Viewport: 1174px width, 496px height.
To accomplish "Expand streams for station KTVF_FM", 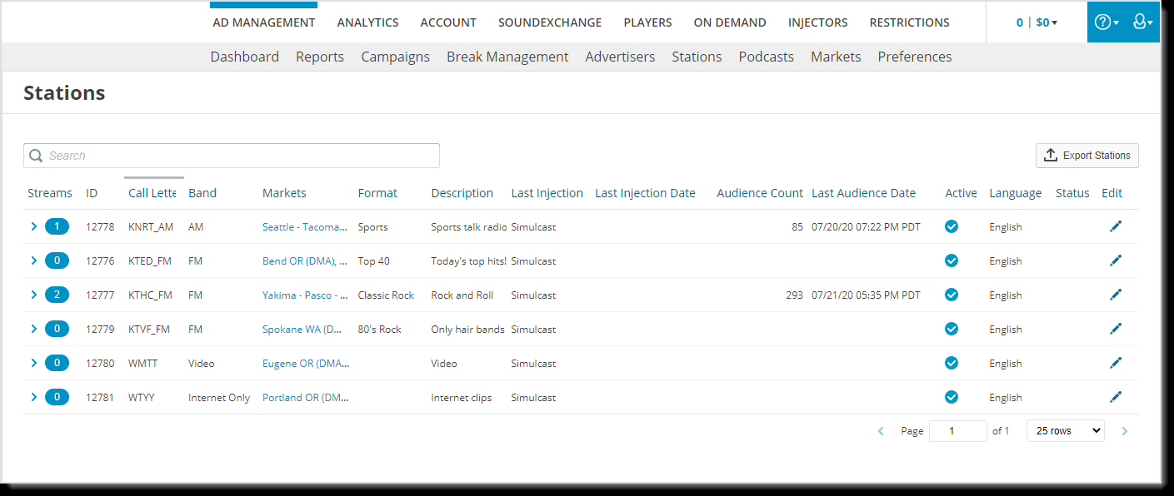I will coord(34,329).
